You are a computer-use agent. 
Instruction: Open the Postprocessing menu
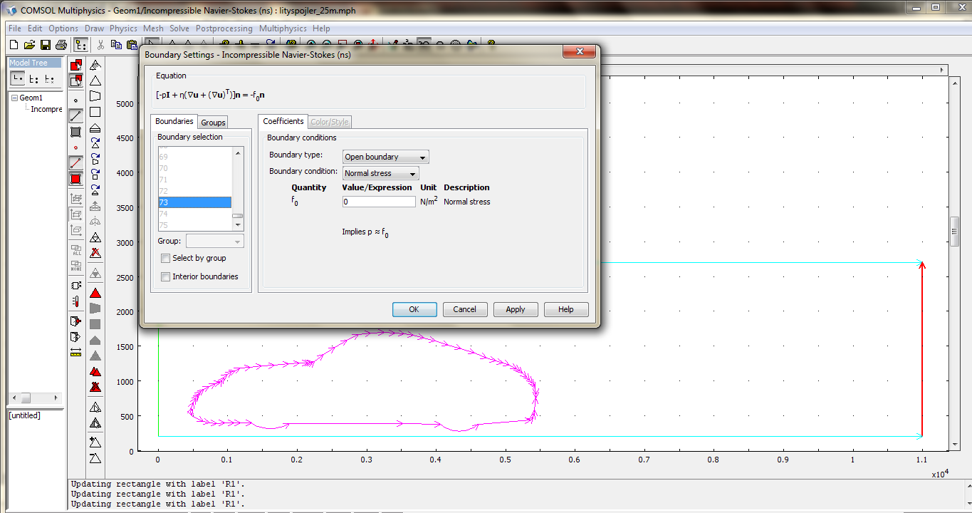(224, 28)
